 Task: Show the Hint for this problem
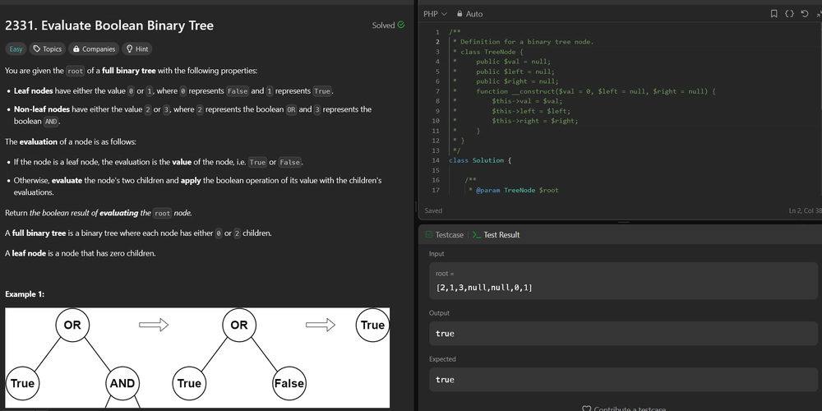coord(137,48)
